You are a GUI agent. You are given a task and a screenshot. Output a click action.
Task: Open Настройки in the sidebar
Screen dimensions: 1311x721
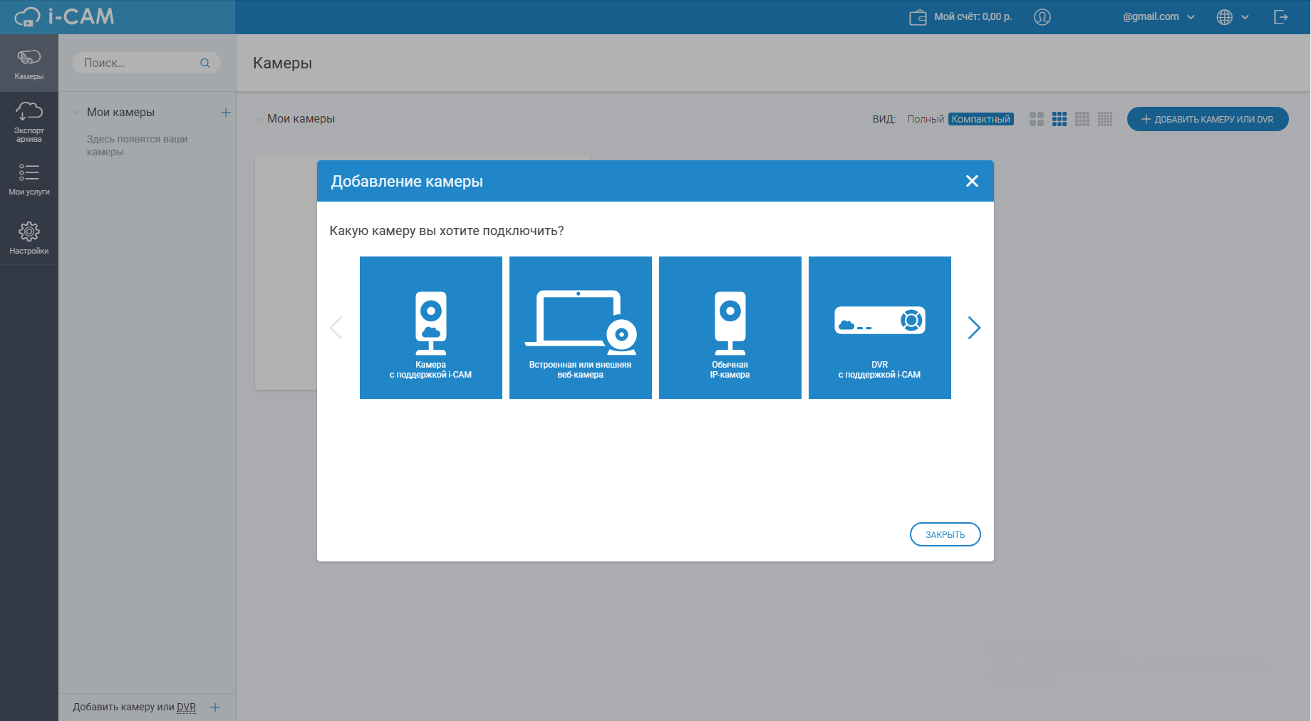[x=29, y=237]
